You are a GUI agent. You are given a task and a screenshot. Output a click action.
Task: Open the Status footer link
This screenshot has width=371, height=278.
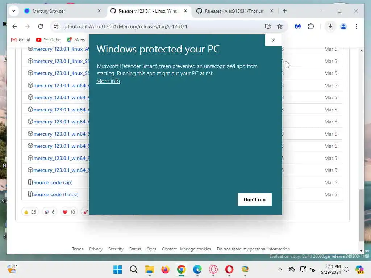[x=135, y=249]
